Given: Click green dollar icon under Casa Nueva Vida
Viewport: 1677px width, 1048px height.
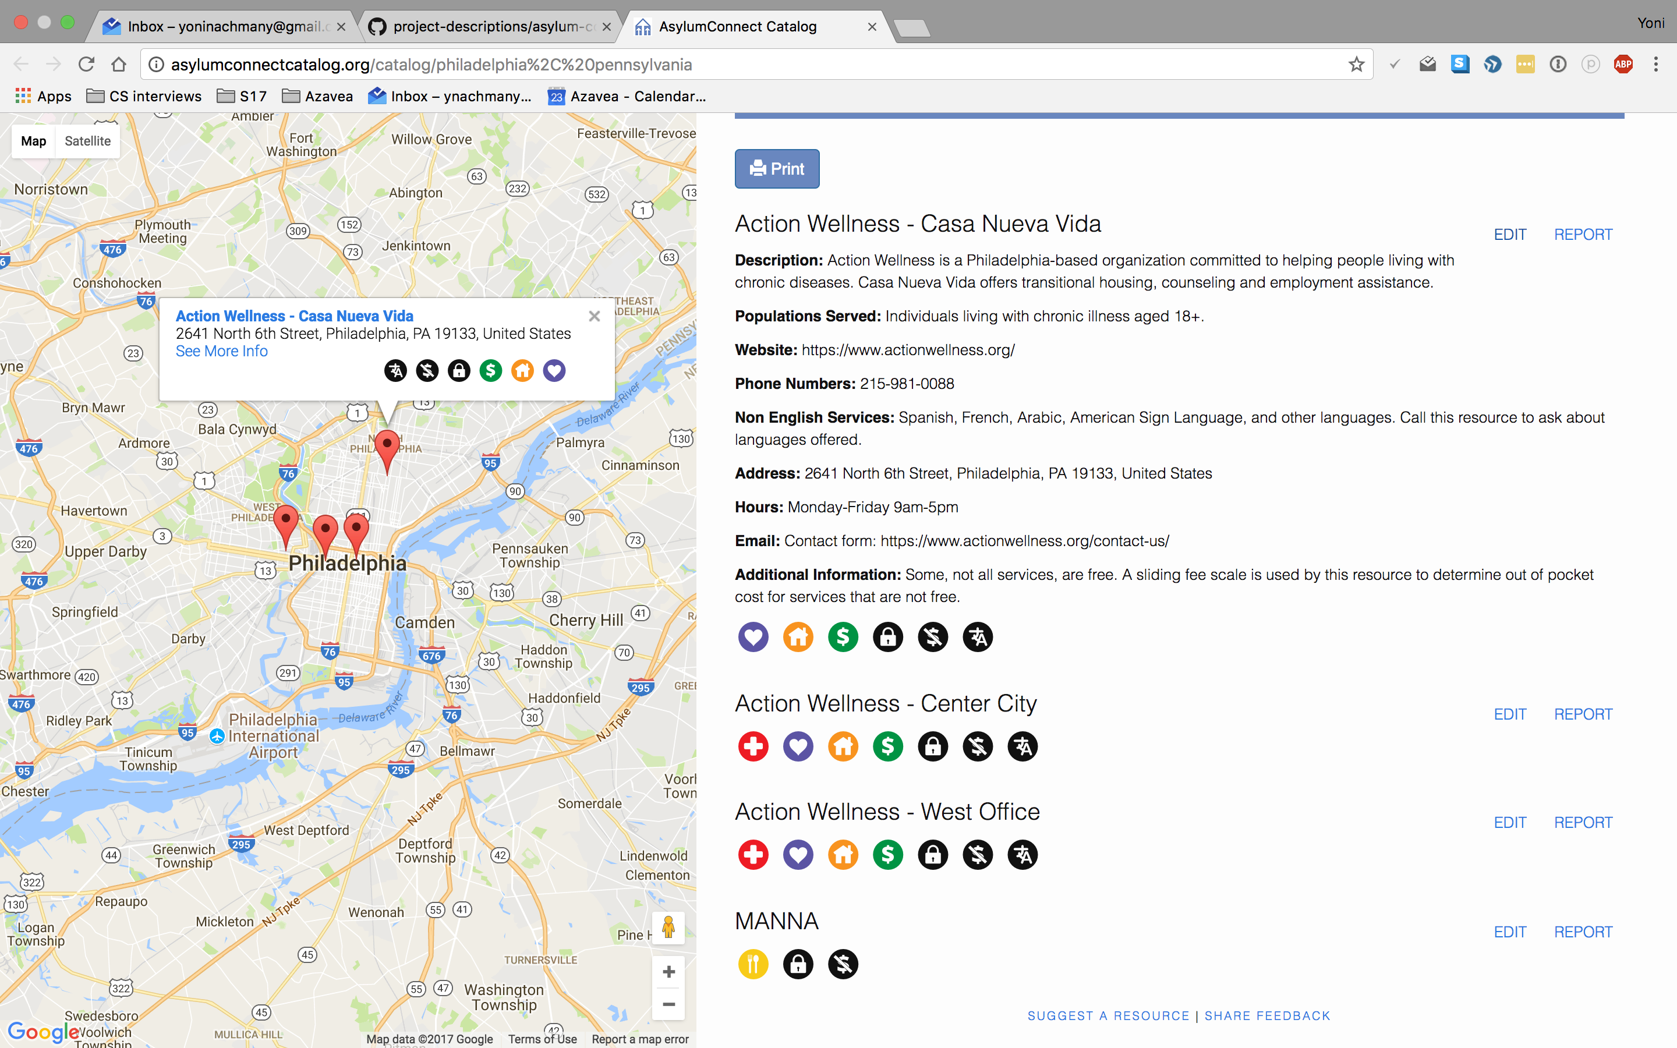Looking at the screenshot, I should [x=843, y=637].
